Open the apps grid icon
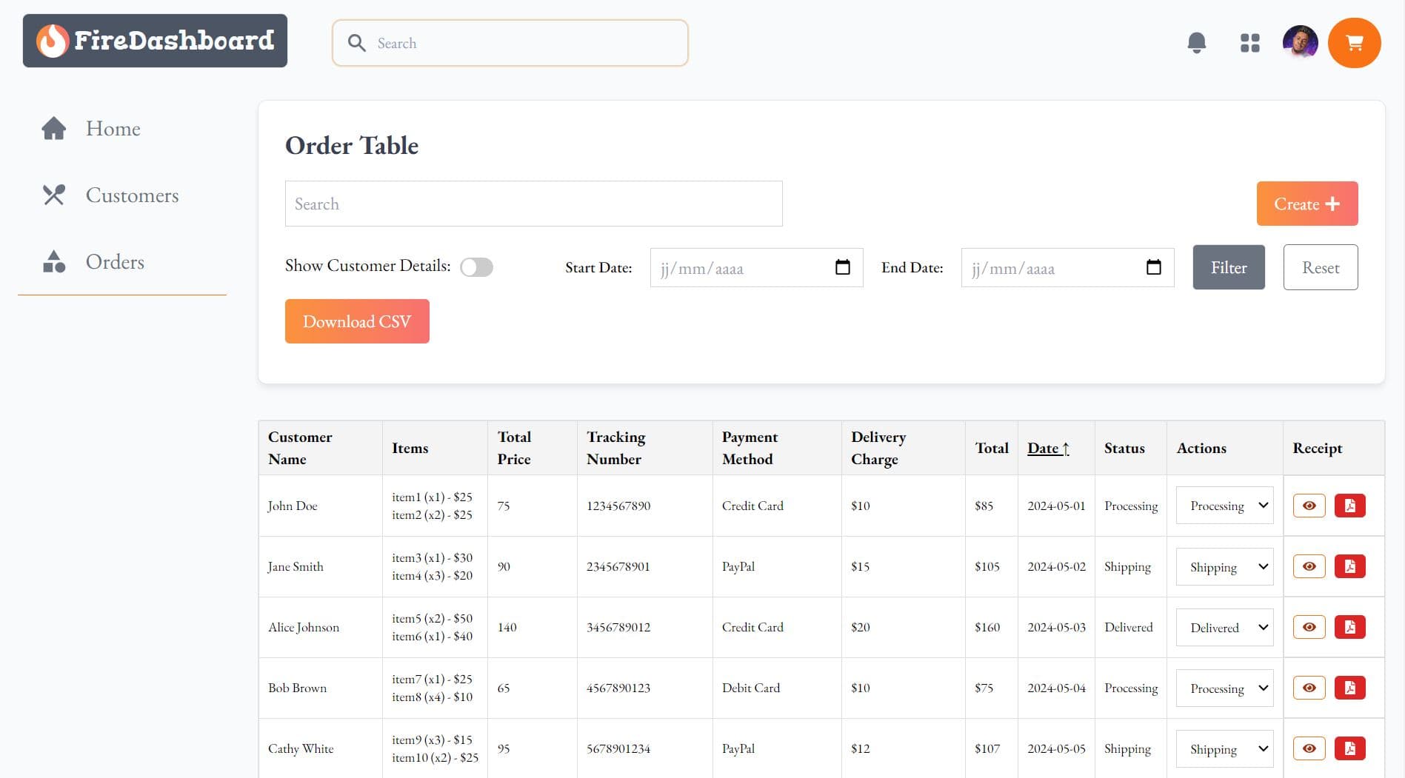This screenshot has height=778, width=1405. [1249, 43]
